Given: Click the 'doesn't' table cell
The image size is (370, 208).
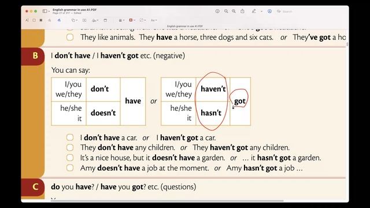Looking at the screenshot, I should [x=103, y=113].
